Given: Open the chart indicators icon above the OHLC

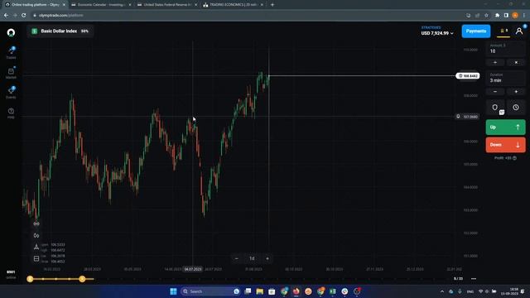Looking at the screenshot, I should (36, 223).
